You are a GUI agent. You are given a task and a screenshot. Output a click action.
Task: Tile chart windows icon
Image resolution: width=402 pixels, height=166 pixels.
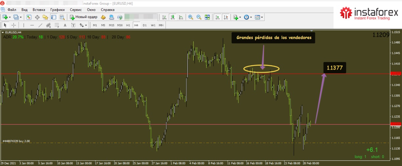pyautogui.click(x=207, y=17)
